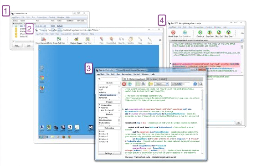Collapse the connections group triangle in Connection List
This screenshot has height=166, width=262.
(x=14, y=23)
